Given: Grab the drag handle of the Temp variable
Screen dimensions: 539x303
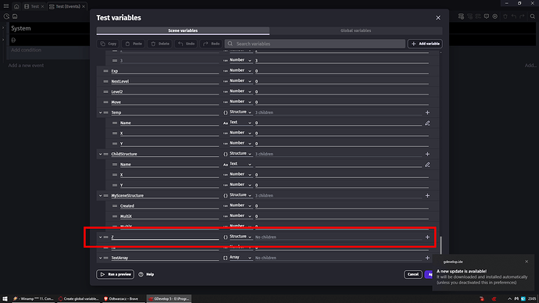Looking at the screenshot, I should pos(105,112).
